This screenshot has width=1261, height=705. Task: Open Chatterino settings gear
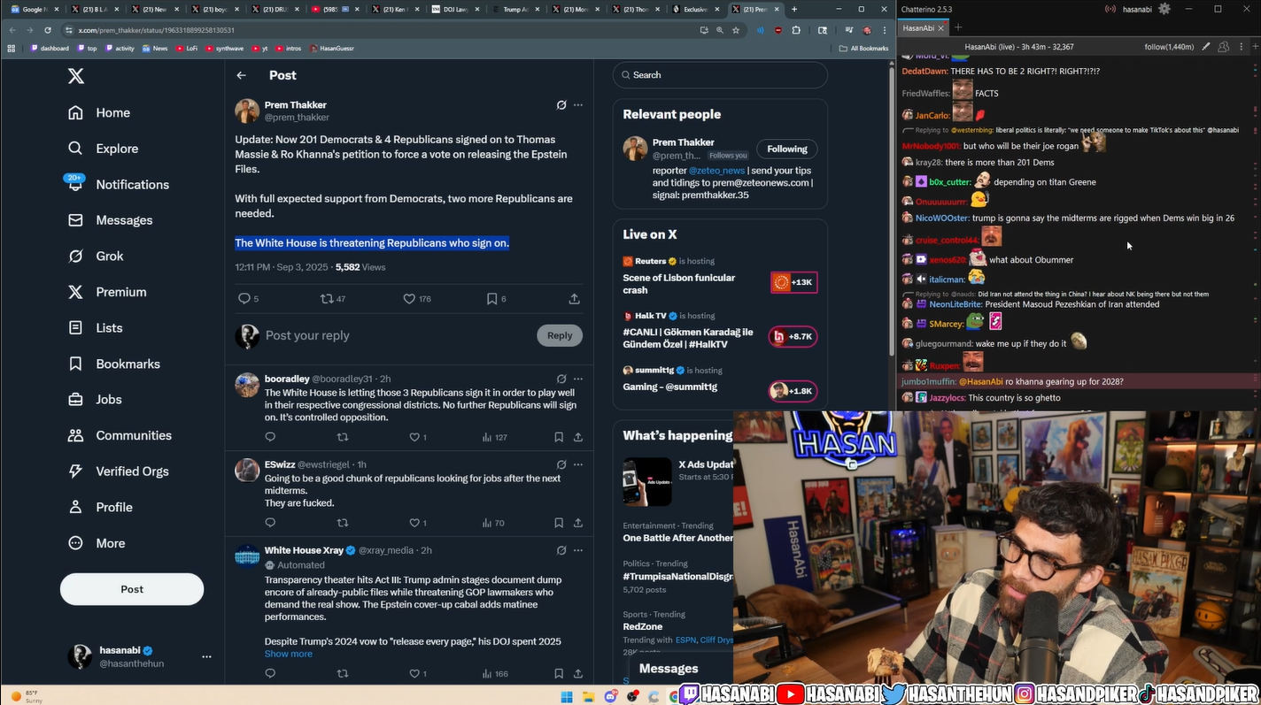coord(1164,9)
